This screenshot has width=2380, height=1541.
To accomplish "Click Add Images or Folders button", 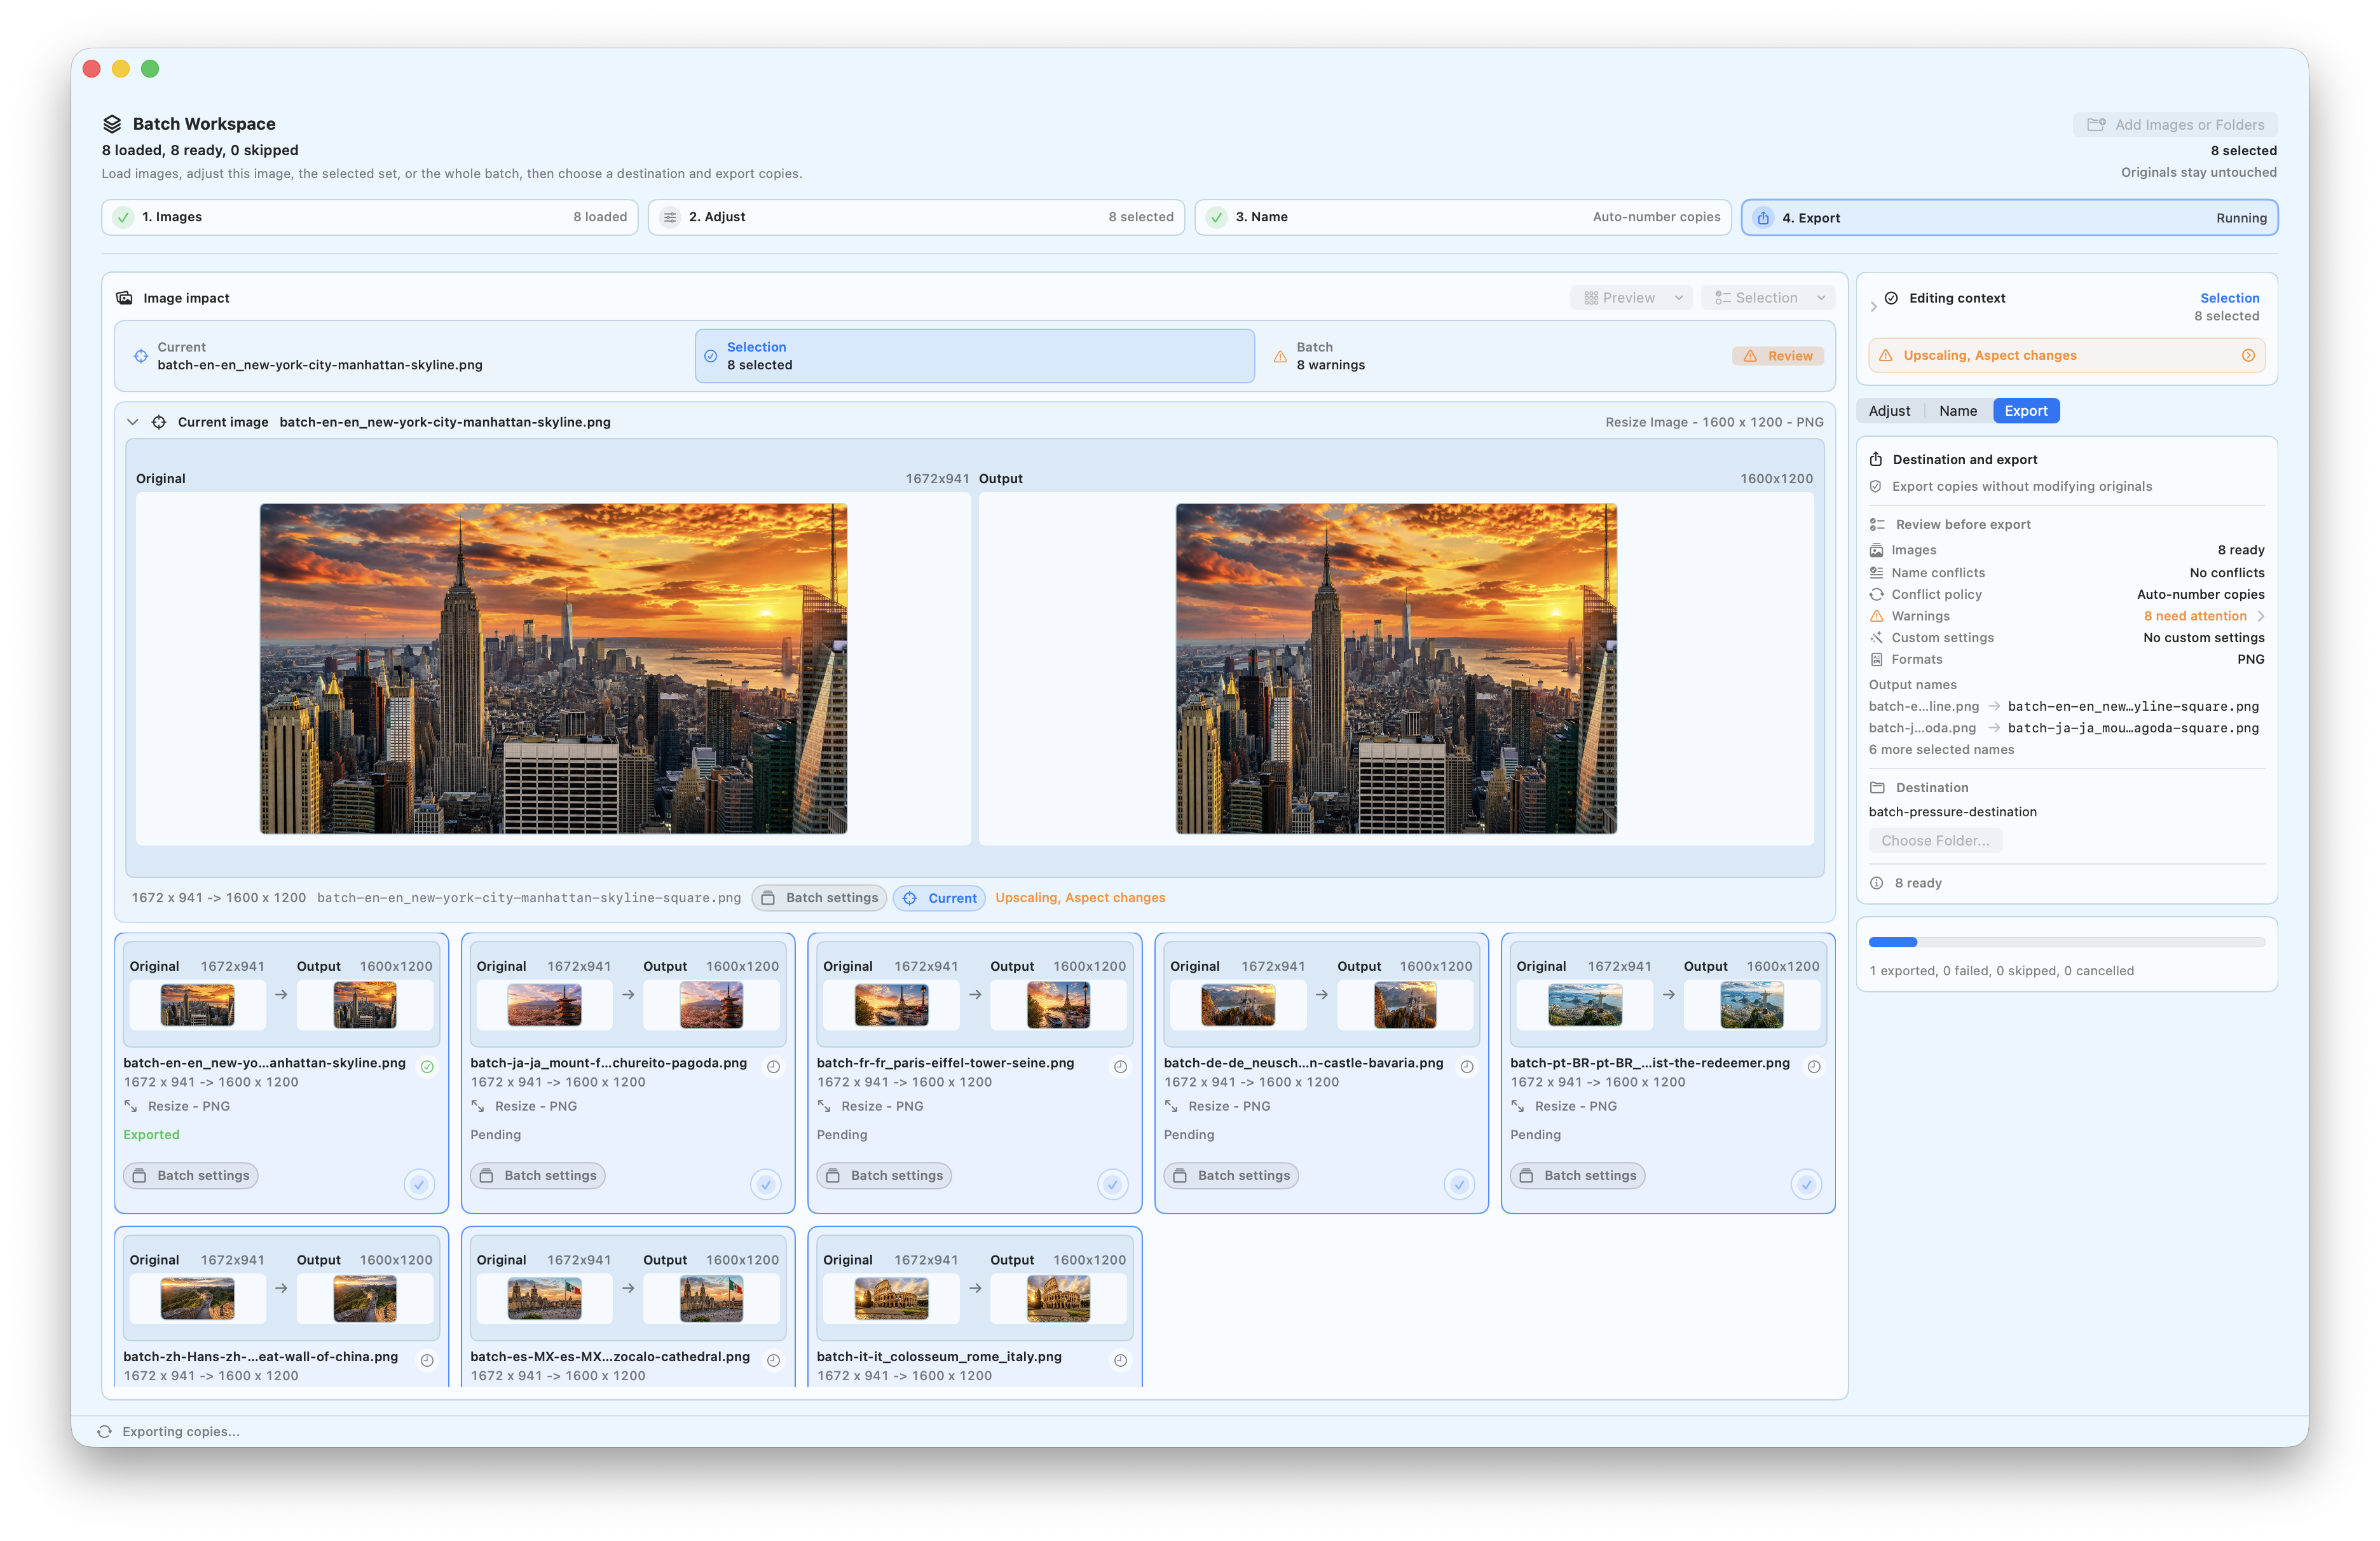I will click(2175, 125).
